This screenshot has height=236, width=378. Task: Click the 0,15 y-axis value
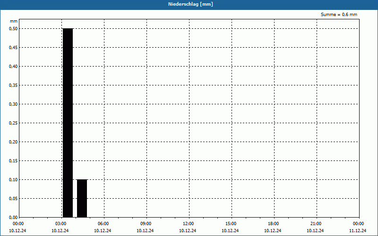click(x=13, y=161)
